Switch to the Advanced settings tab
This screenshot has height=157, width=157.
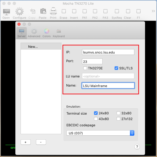[x=34, y=33]
